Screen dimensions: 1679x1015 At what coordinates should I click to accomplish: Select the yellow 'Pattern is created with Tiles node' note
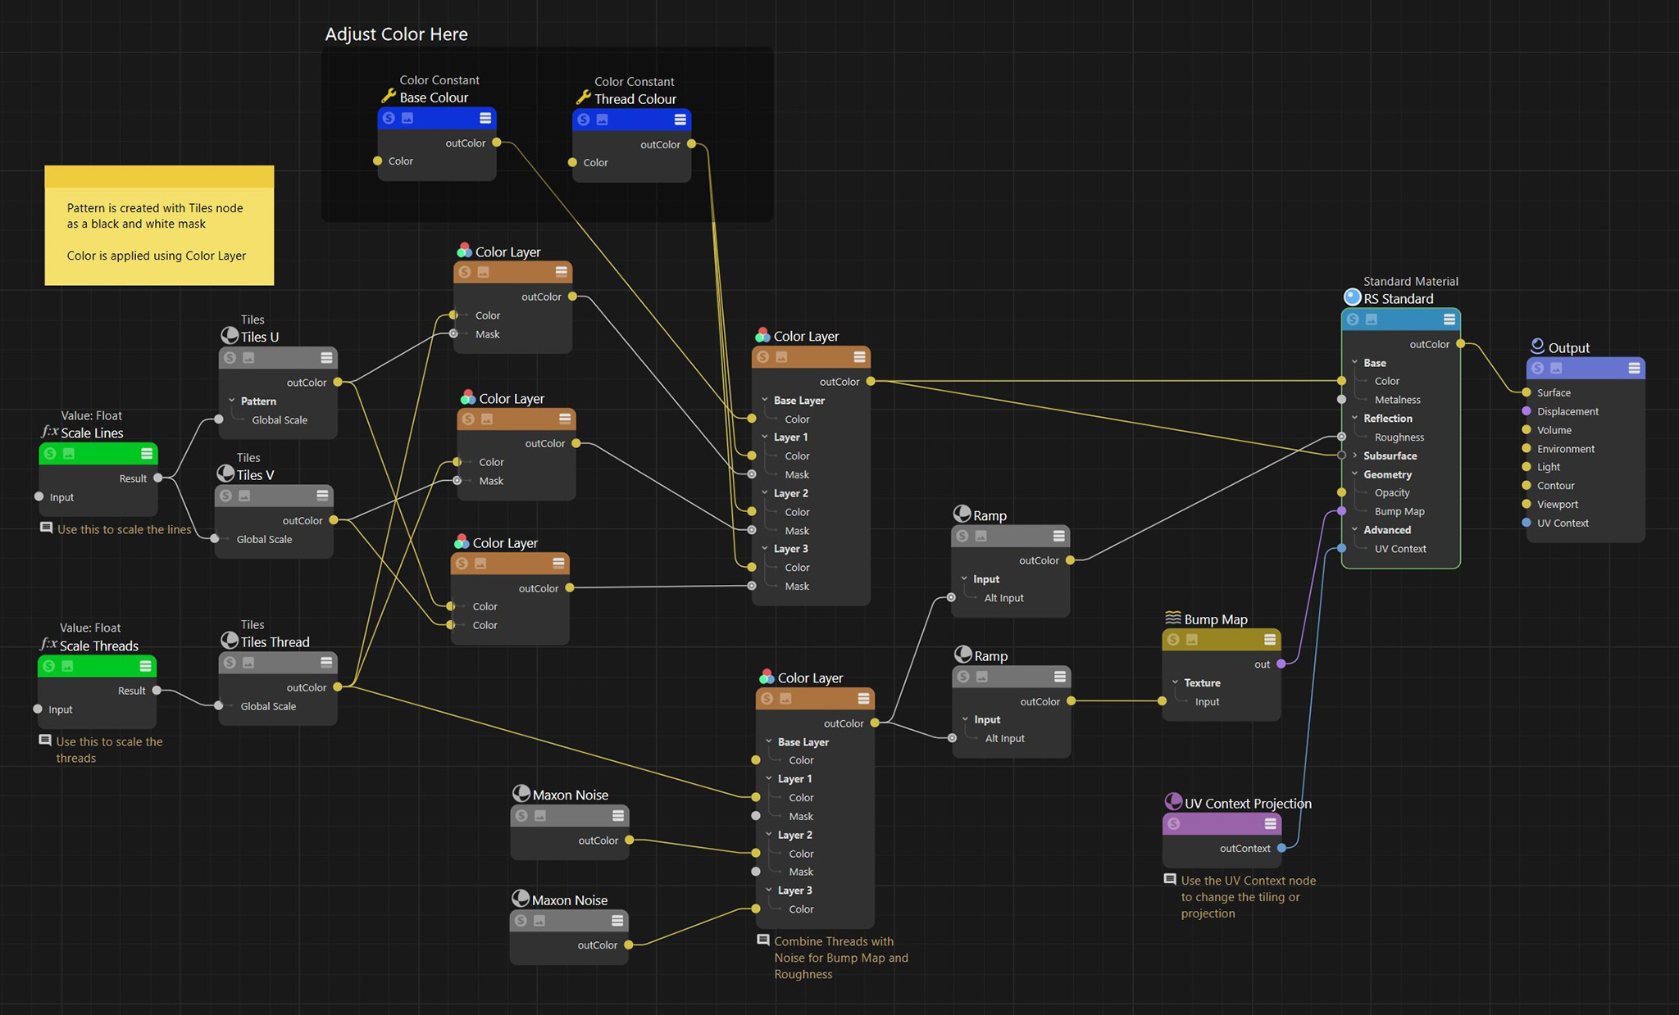(159, 225)
